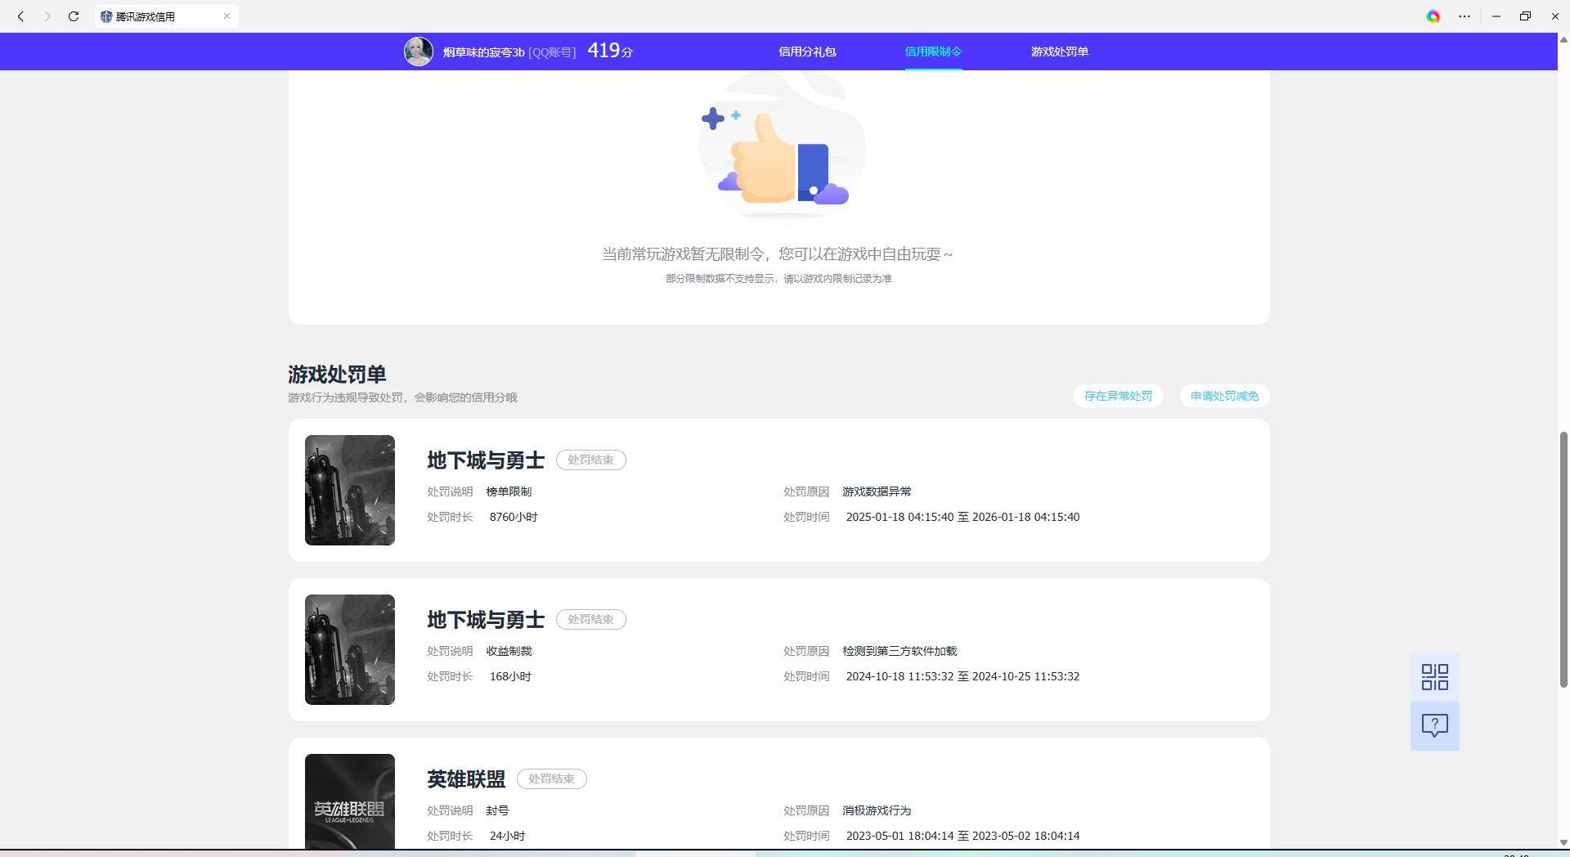Image resolution: width=1570 pixels, height=857 pixels.
Task: Click the 英雄联盟 game cover thumbnail
Action: point(349,801)
